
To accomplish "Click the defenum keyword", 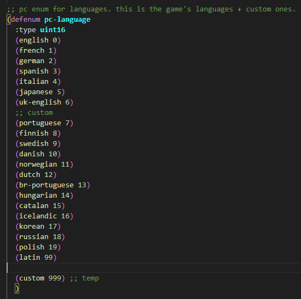I will pos(26,20).
